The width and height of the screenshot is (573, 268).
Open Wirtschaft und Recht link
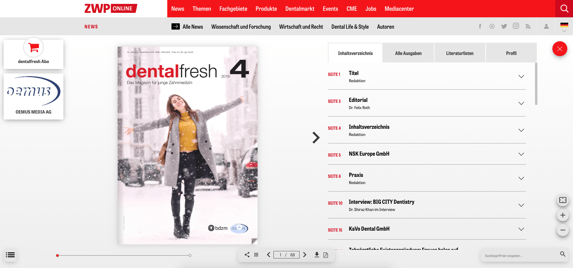pyautogui.click(x=301, y=27)
